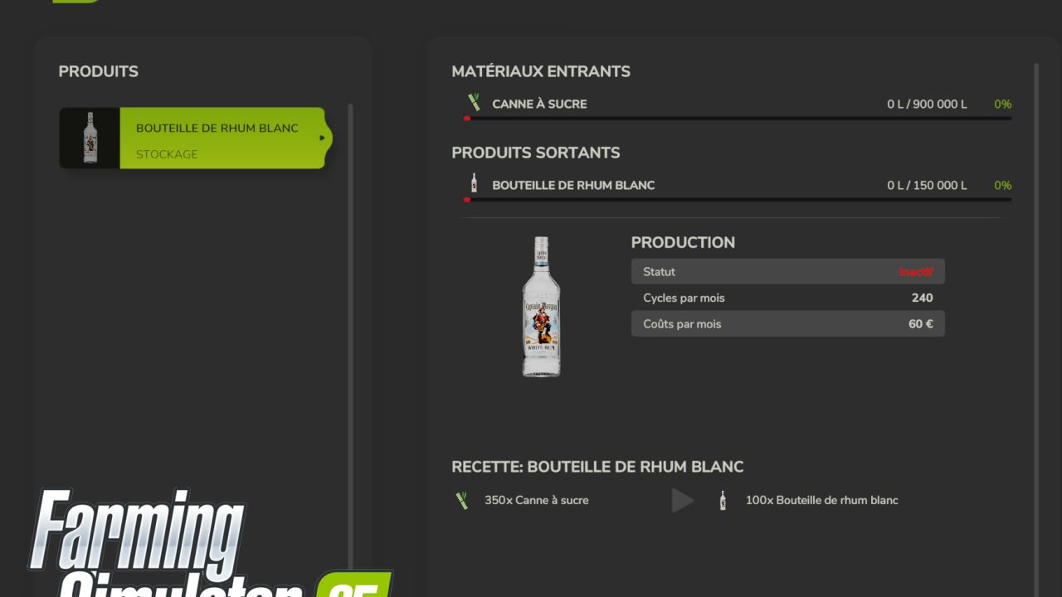Click the sugar cane icon under Matériaux Entrants
This screenshot has height=597, width=1062.
474,103
